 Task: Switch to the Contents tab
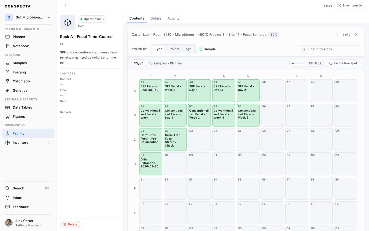pos(137,18)
